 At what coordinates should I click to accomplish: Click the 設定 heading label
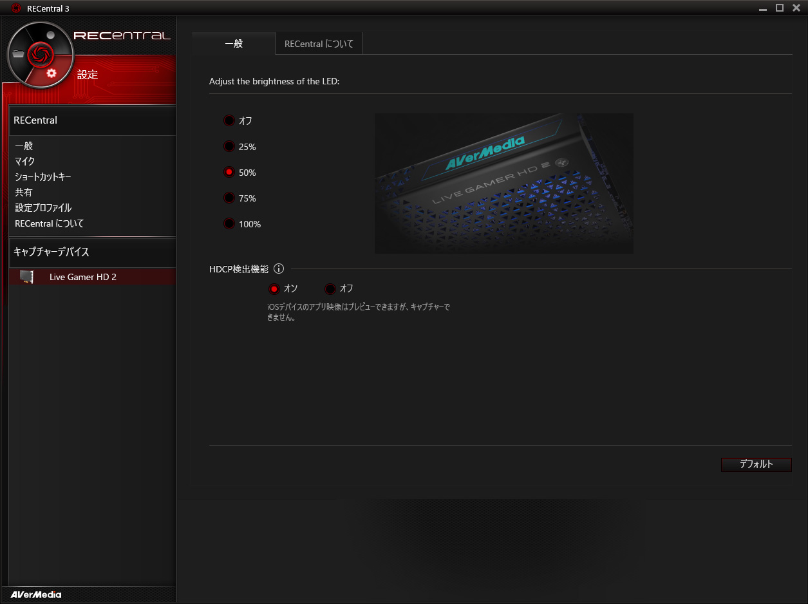(x=88, y=75)
